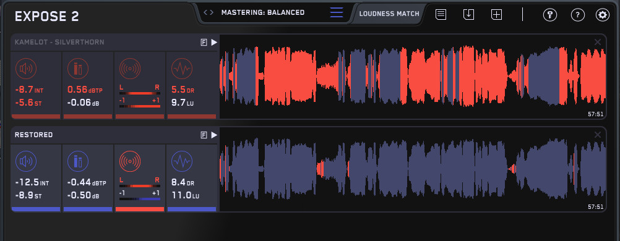Click the loudness speaker icon for Restored track

tap(26, 161)
